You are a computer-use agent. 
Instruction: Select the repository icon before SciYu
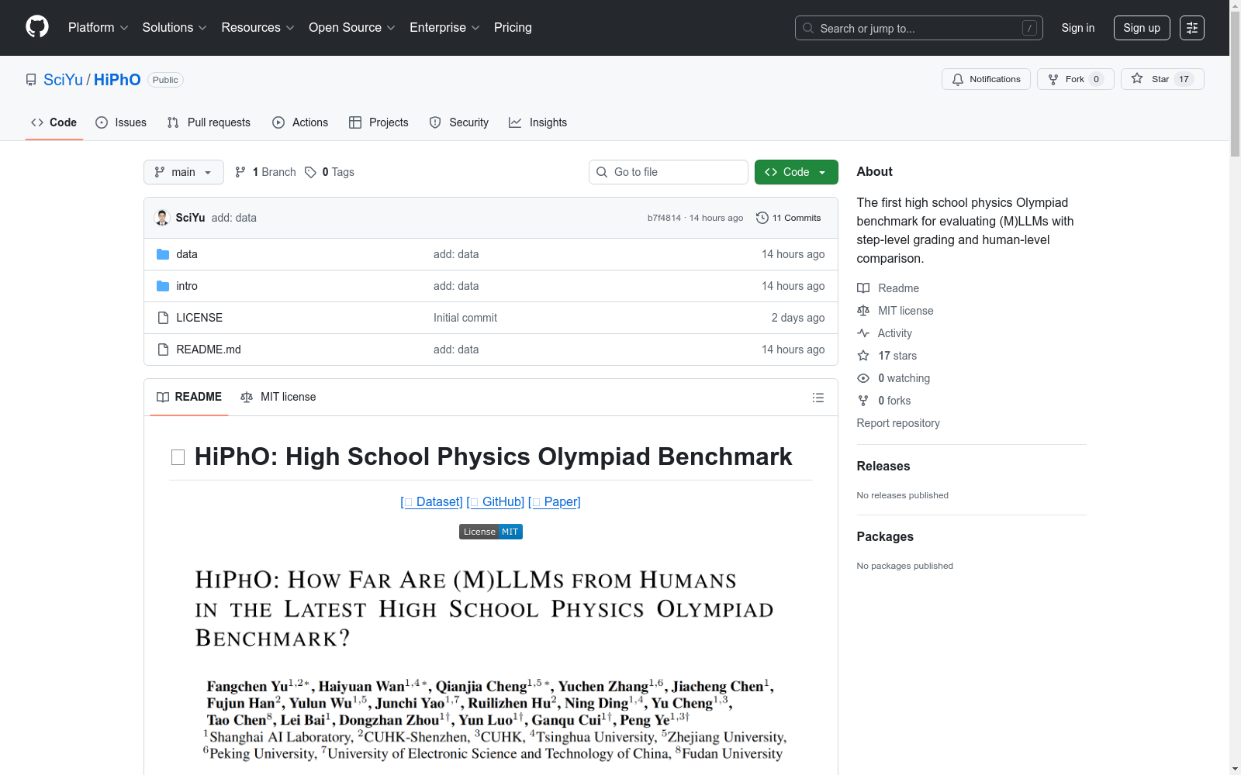[31, 80]
